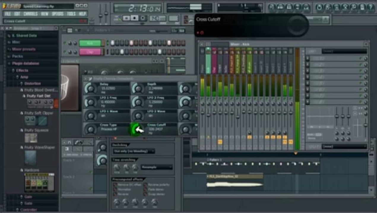The image size is (377, 213).
Task: Open the mixer via the toolbar icon
Action: coord(306,7)
